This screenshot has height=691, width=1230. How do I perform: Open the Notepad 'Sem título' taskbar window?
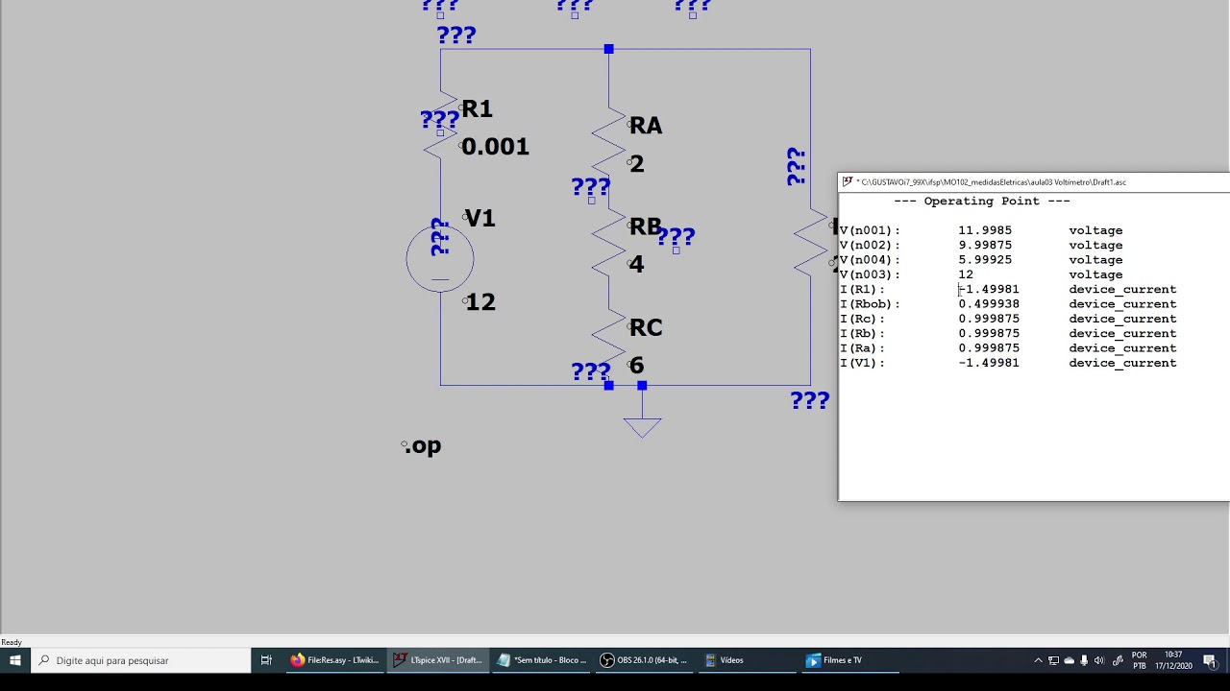[x=541, y=660]
